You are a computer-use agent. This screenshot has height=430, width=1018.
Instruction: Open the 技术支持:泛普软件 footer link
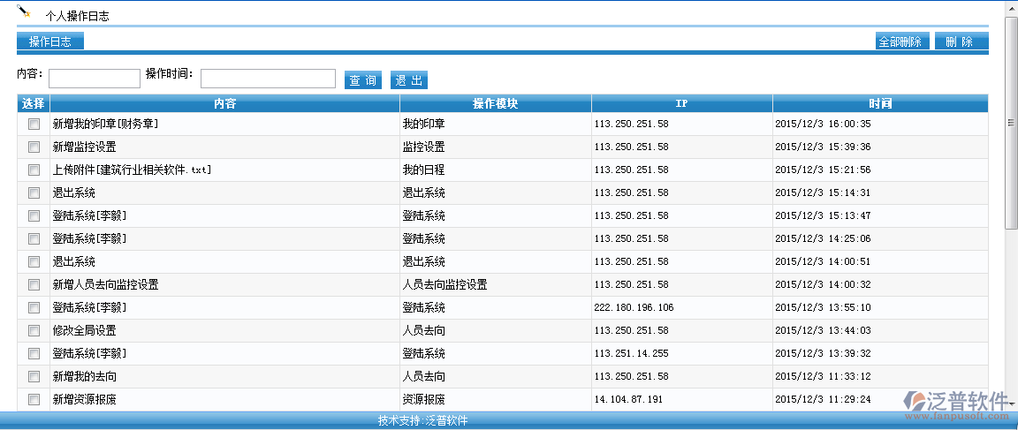click(422, 421)
